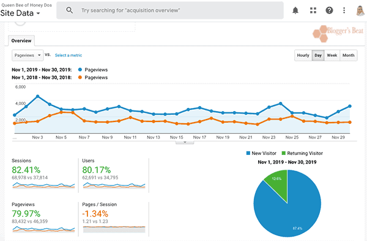Screen dimensions: 367x241
Task: Switch the chart to Week
Action: tap(332, 56)
